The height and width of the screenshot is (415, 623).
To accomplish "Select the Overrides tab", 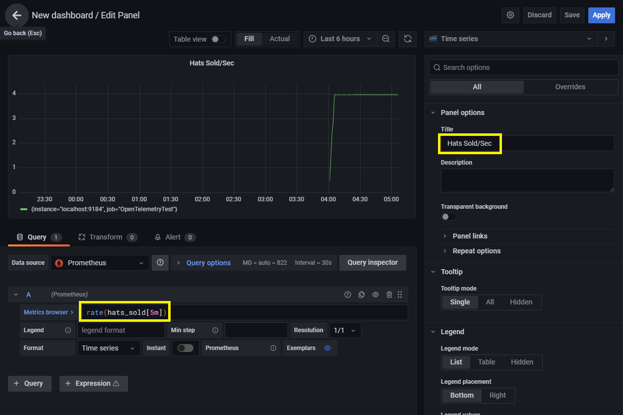I will [570, 87].
